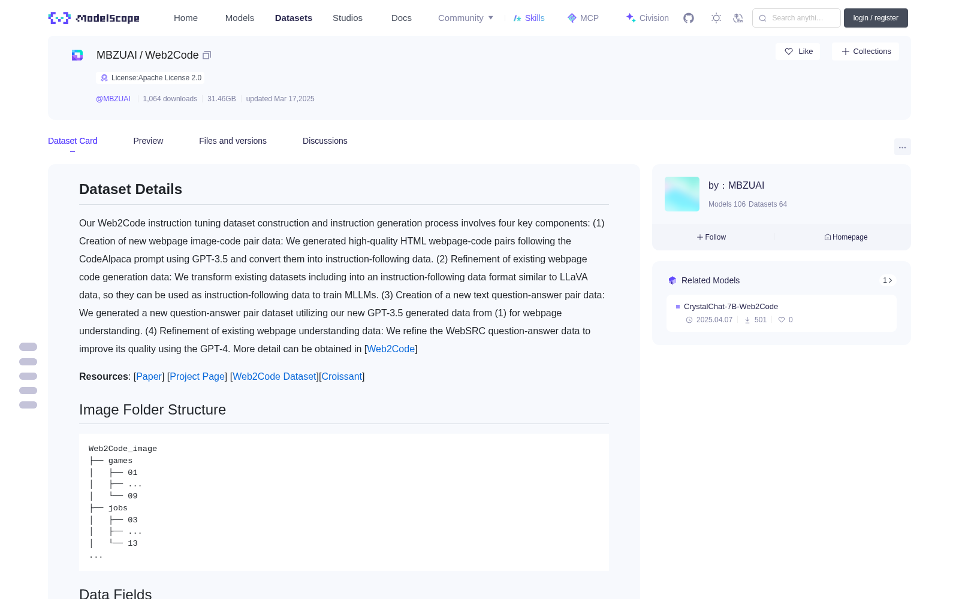Image resolution: width=959 pixels, height=599 pixels.
Task: Toggle the light/dark theme sun icon
Action: (x=716, y=18)
